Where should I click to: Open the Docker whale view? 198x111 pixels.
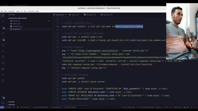[3, 69]
